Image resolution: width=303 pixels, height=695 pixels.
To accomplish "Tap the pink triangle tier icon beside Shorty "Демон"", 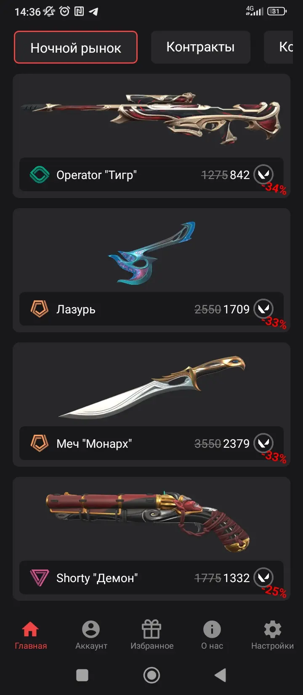I will coord(40,578).
